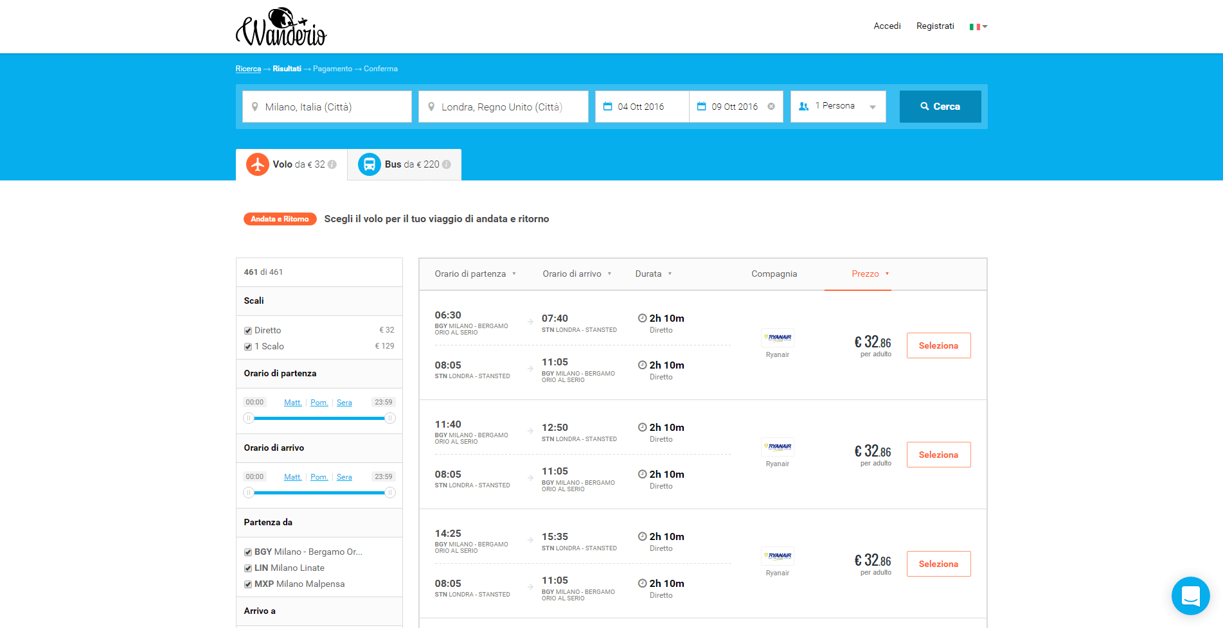Open the chat support bubble
Screen dimensions: 1223x628
[1190, 596]
